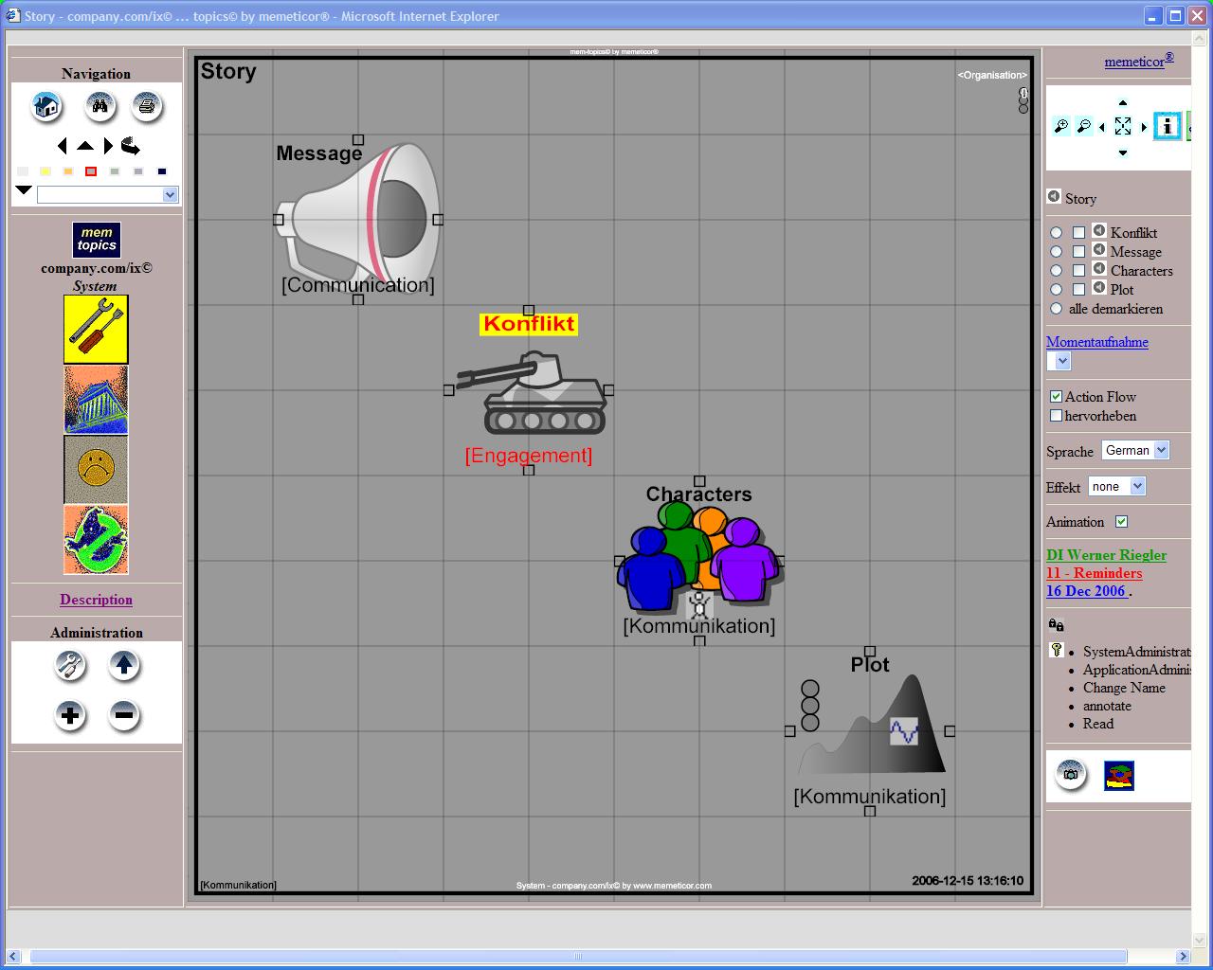The width and height of the screenshot is (1213, 970).
Task: Select the Konflikt radio button
Action: pos(1056,233)
